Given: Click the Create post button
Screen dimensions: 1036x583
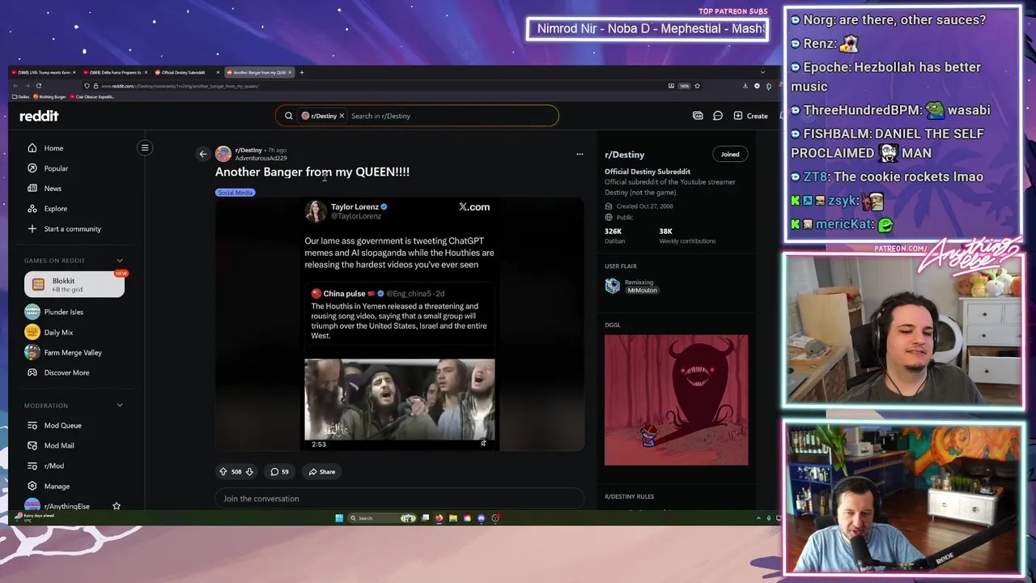Looking at the screenshot, I should [751, 116].
